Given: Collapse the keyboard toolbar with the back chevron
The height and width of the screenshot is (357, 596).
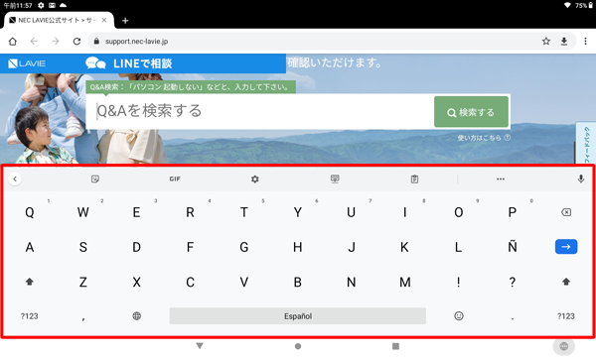Looking at the screenshot, I should point(15,178).
